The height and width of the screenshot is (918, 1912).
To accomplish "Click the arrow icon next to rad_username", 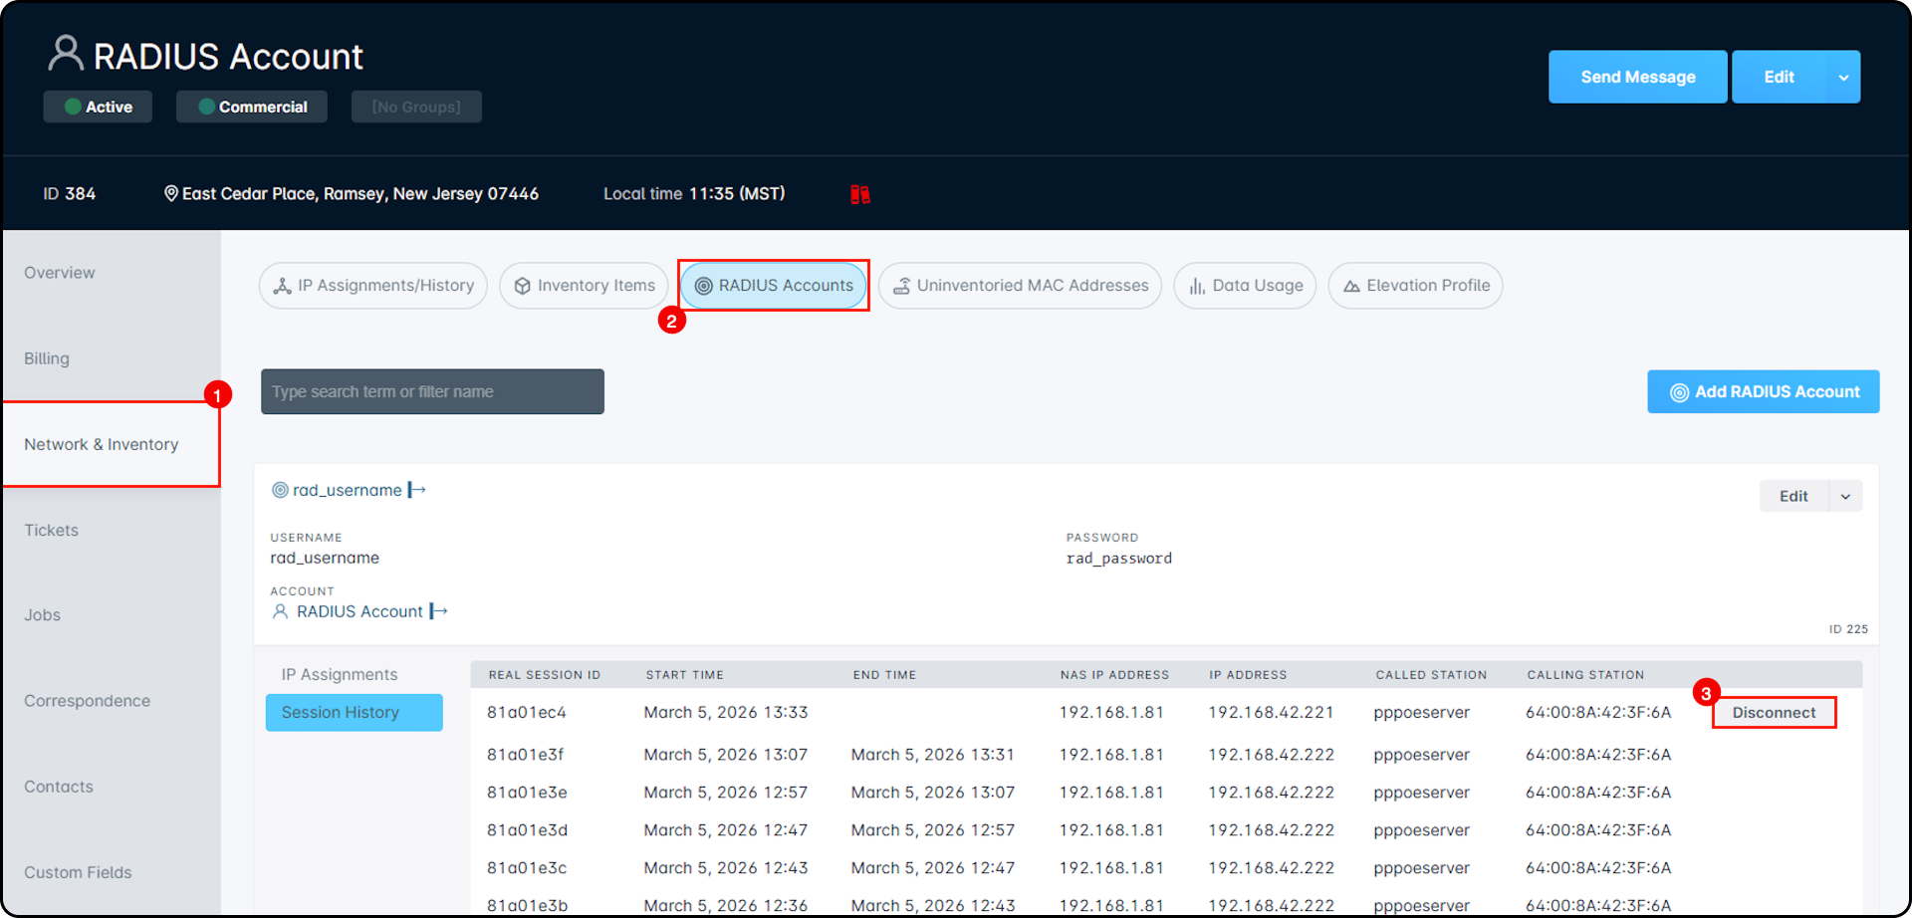I will tap(417, 490).
